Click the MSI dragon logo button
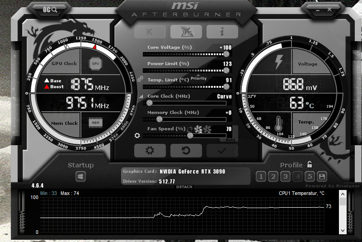 186,32
